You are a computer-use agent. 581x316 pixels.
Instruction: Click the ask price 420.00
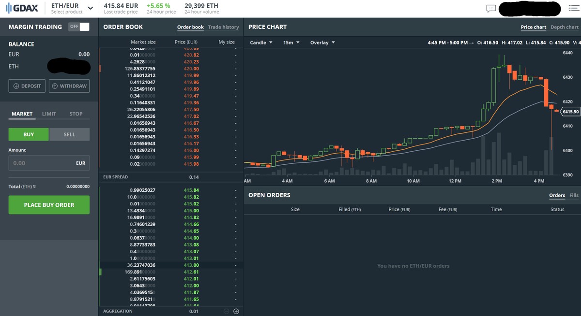tap(191, 69)
